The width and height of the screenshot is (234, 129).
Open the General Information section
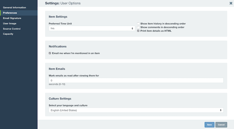14,8
